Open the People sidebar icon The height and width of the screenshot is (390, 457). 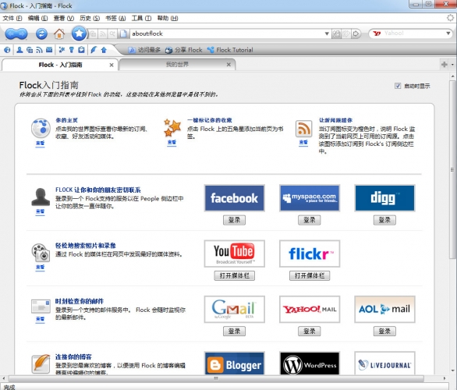tap(19, 50)
